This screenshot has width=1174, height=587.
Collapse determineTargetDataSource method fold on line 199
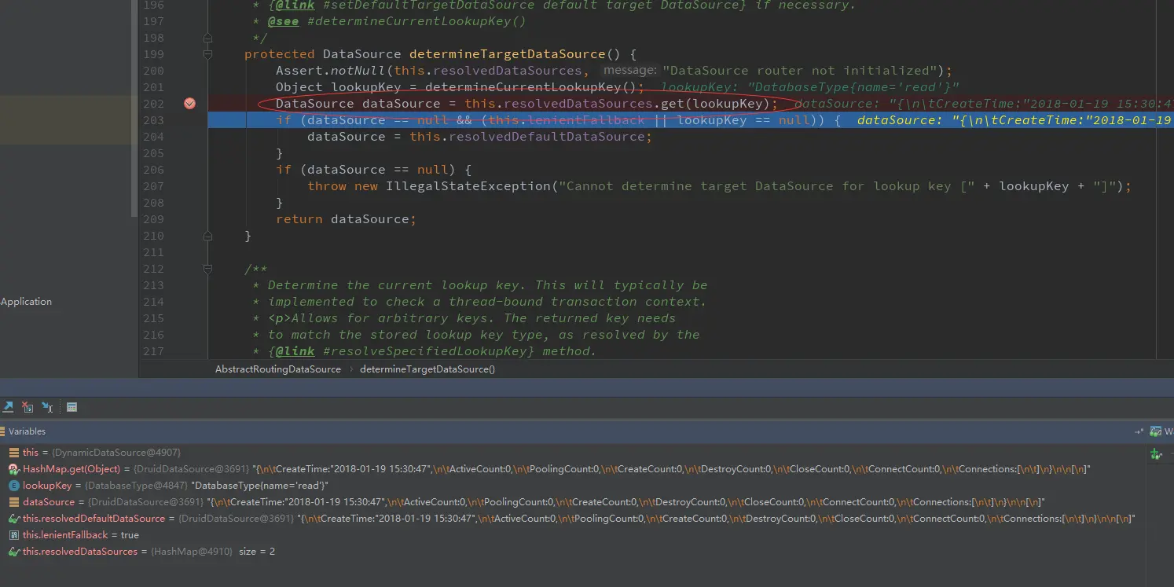207,54
